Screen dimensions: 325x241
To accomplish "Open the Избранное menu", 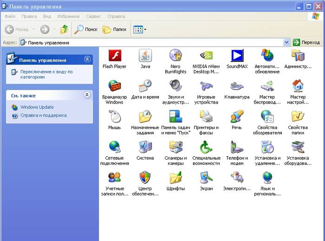I will pyautogui.click(x=68, y=16).
